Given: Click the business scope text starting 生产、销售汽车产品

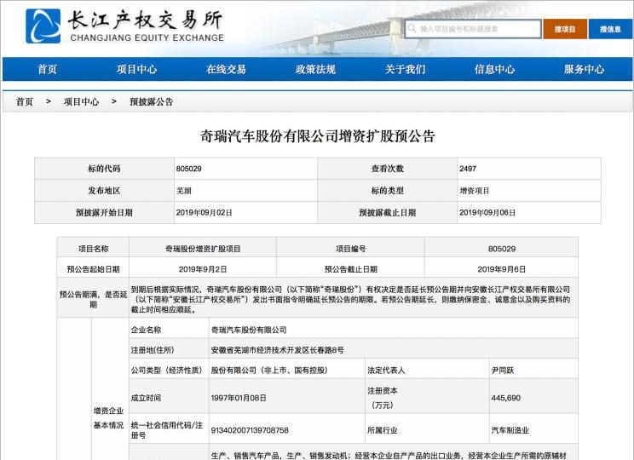Looking at the screenshot, I should [x=389, y=456].
